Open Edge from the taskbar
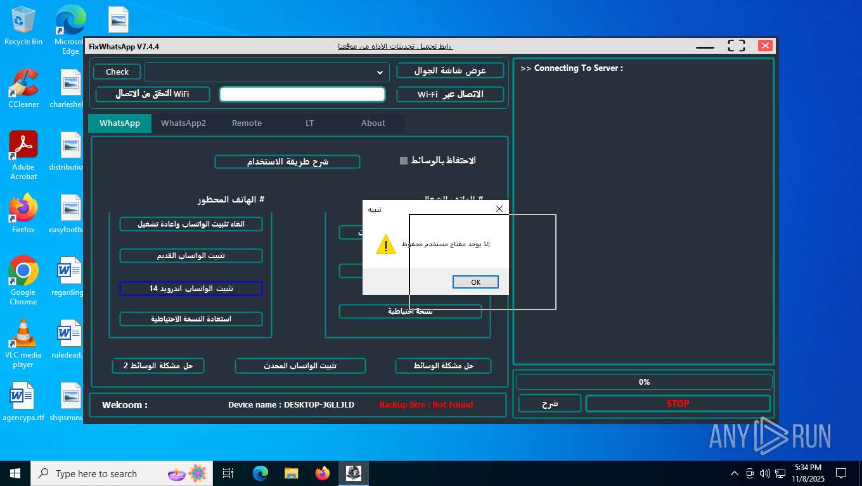This screenshot has height=486, width=862. click(261, 473)
